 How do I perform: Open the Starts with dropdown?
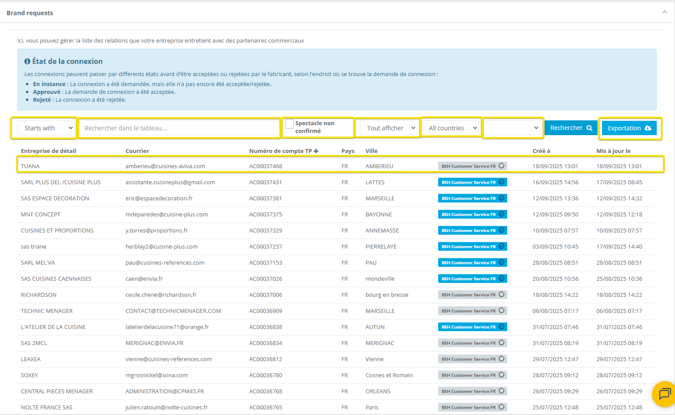(47, 128)
